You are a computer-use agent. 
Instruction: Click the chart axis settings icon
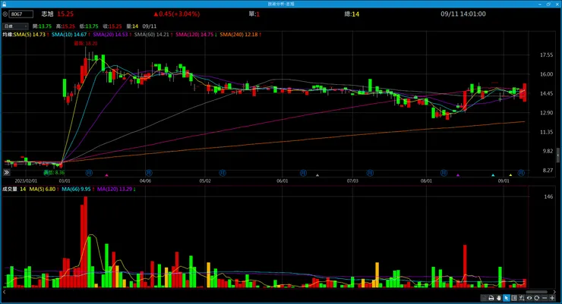click(x=522, y=298)
